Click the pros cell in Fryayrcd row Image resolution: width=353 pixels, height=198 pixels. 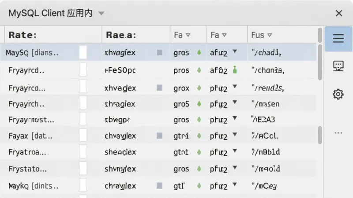pyautogui.click(x=181, y=70)
